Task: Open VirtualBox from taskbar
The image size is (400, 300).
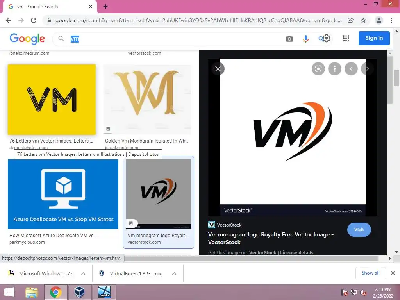Action: (x=79, y=292)
